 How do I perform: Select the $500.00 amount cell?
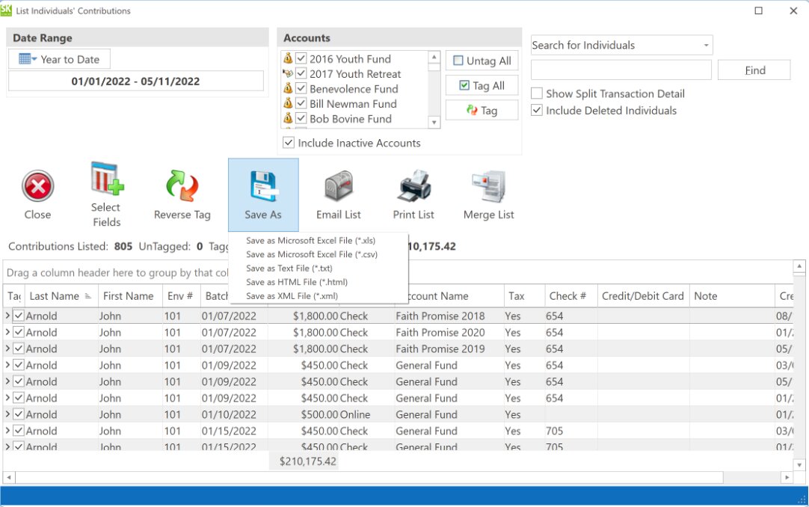coord(304,414)
